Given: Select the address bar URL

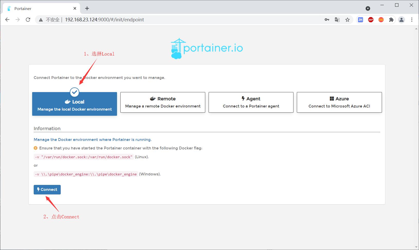Looking at the screenshot, I should (x=104, y=20).
